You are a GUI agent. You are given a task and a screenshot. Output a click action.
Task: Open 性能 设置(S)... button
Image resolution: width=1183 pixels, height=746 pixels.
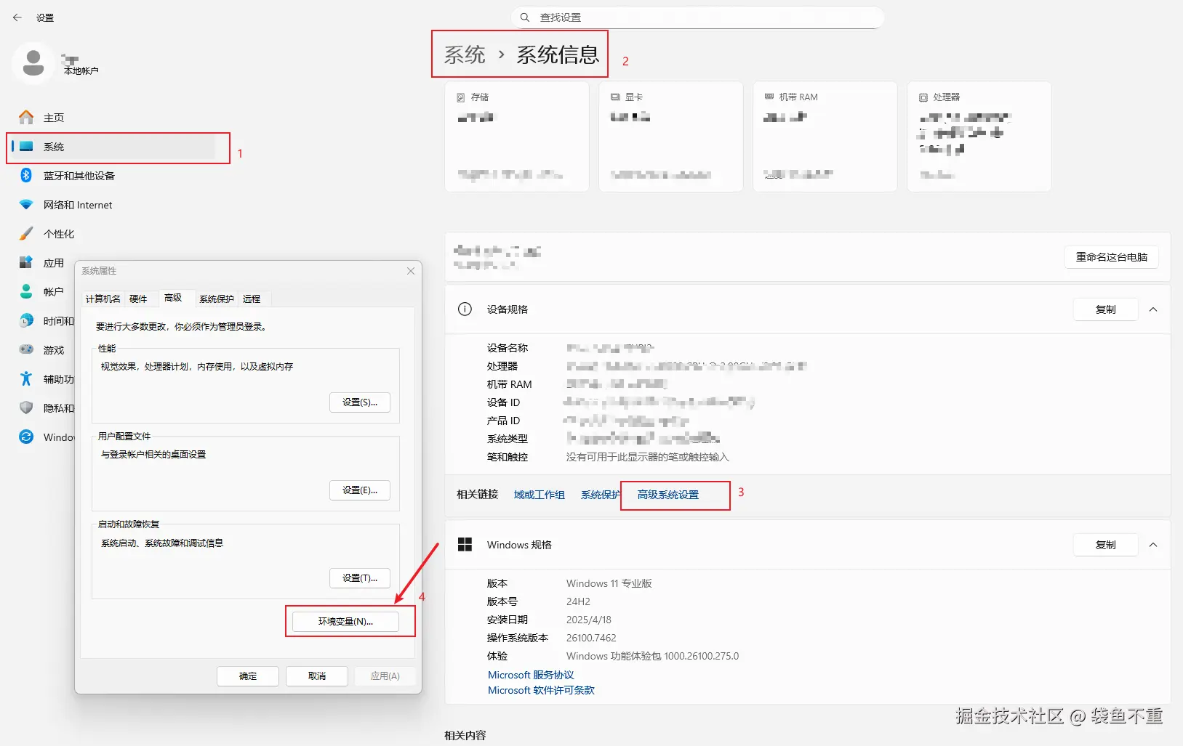tap(360, 402)
